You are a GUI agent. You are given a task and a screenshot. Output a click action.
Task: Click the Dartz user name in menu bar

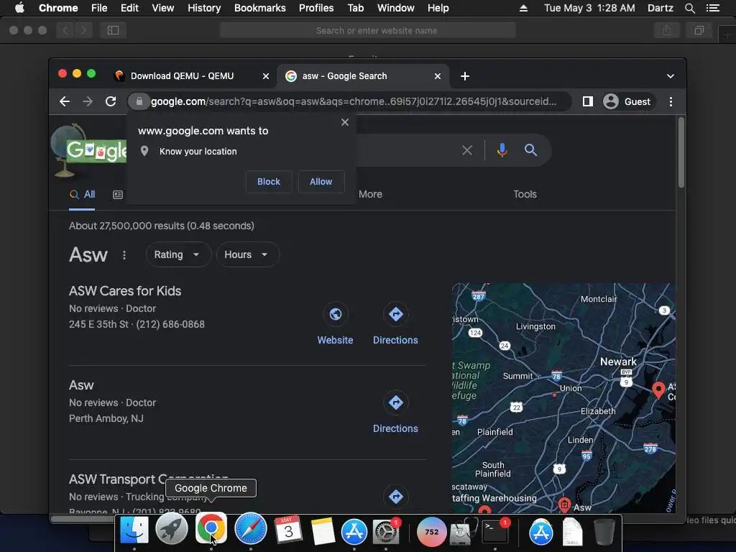[x=660, y=8]
